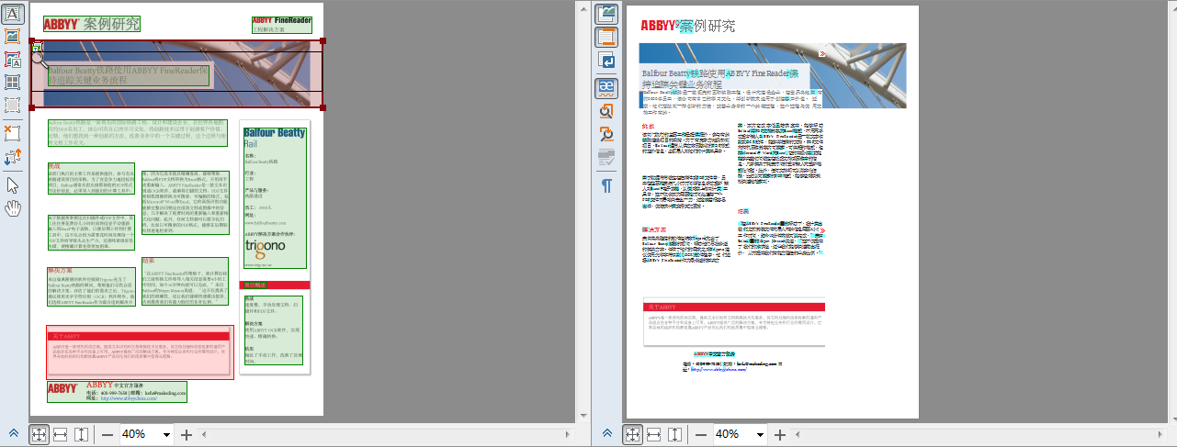Click the ABBYY 案例研究 heading in Text pane

point(688,26)
